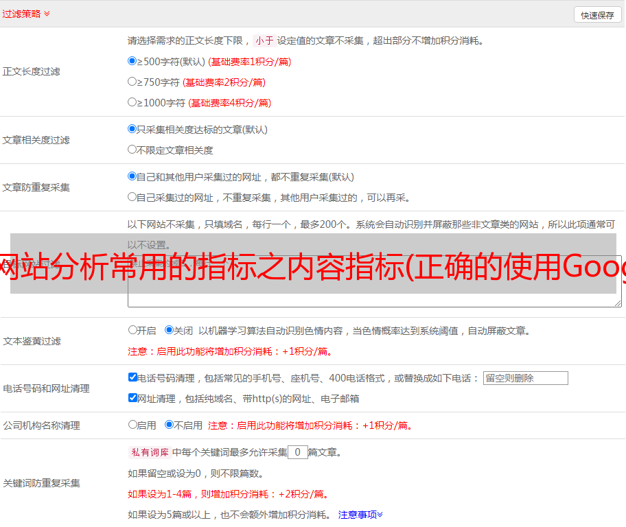Image resolution: width=626 pixels, height=527 pixels.
Task: Click the 留空则删除 replacement phone field
Action: click(525, 378)
